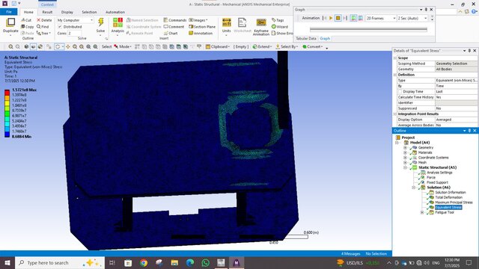Click the pan tool icon in graphics toolbar
479x269 pixels.
(x=68, y=46)
